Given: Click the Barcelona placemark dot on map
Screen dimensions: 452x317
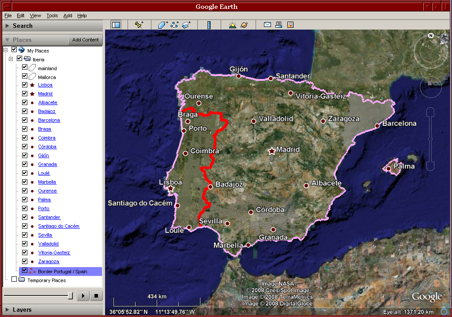Looking at the screenshot, I should 377,126.
